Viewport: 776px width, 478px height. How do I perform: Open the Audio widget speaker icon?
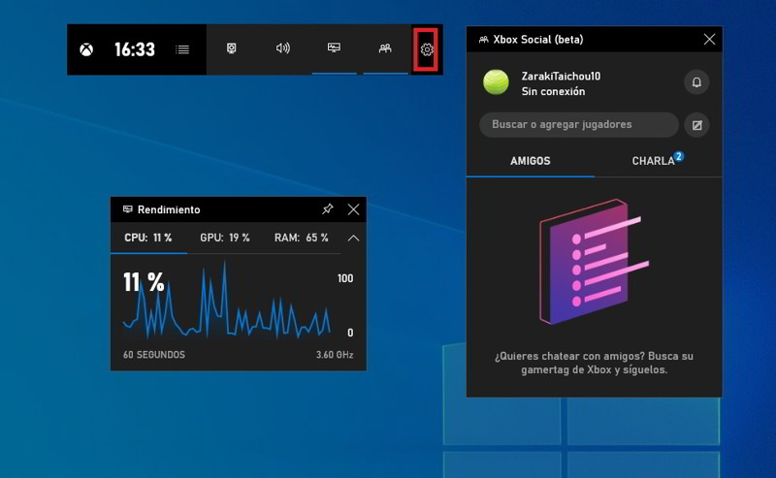point(282,48)
